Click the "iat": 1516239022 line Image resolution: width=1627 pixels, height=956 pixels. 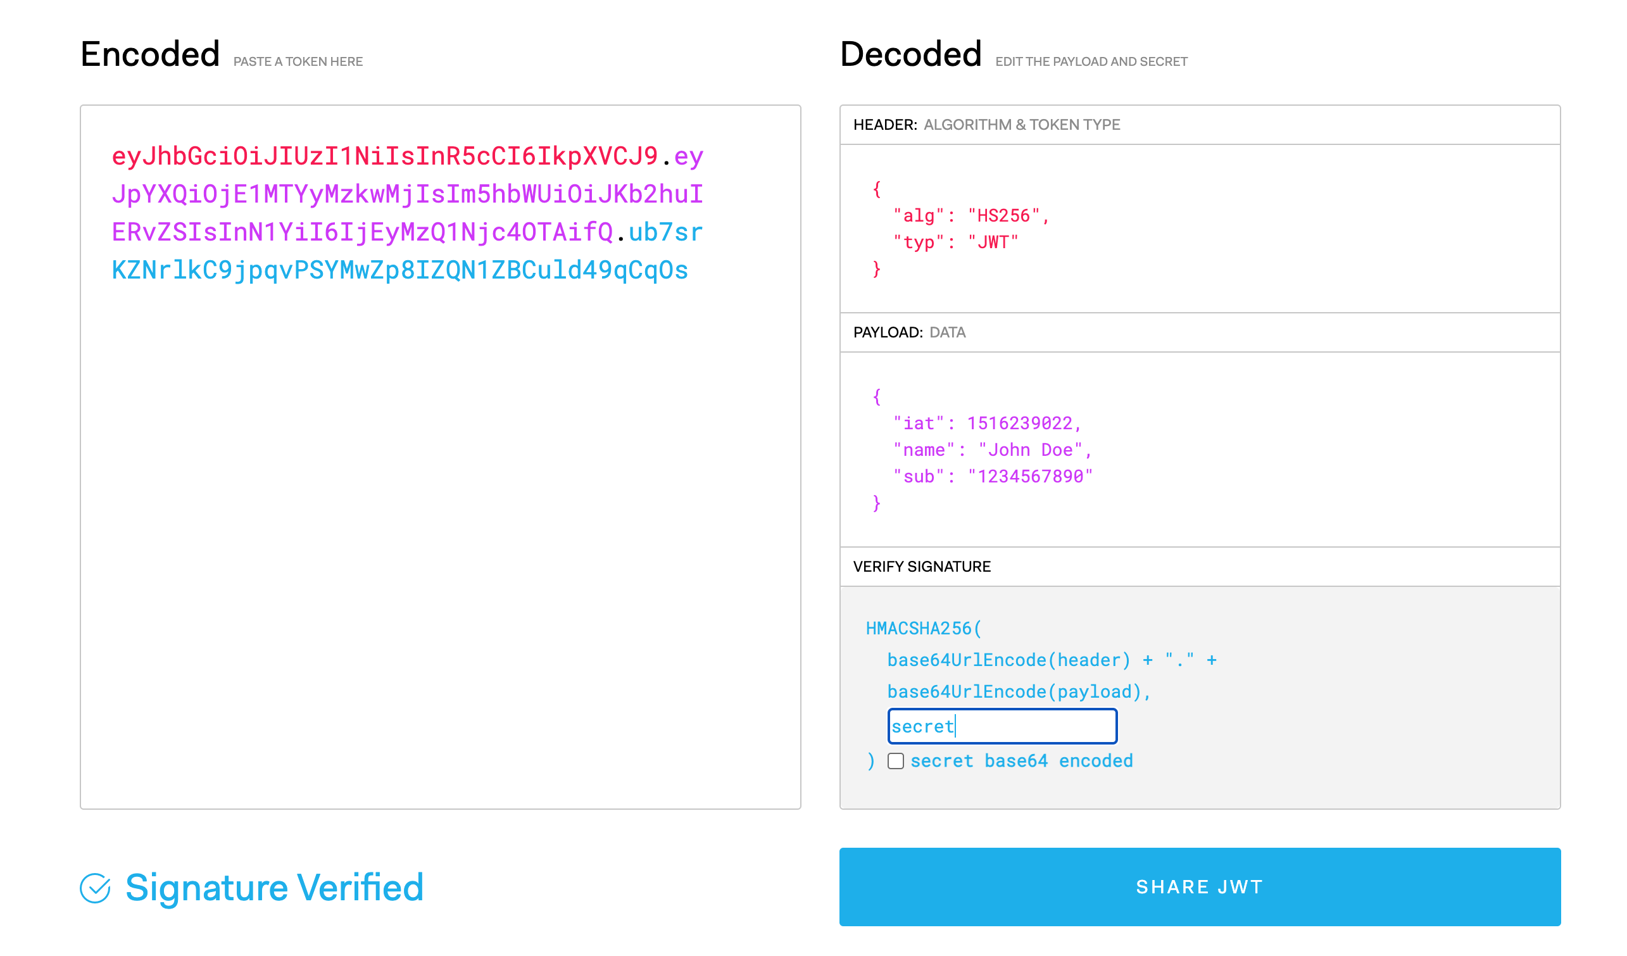click(x=987, y=424)
